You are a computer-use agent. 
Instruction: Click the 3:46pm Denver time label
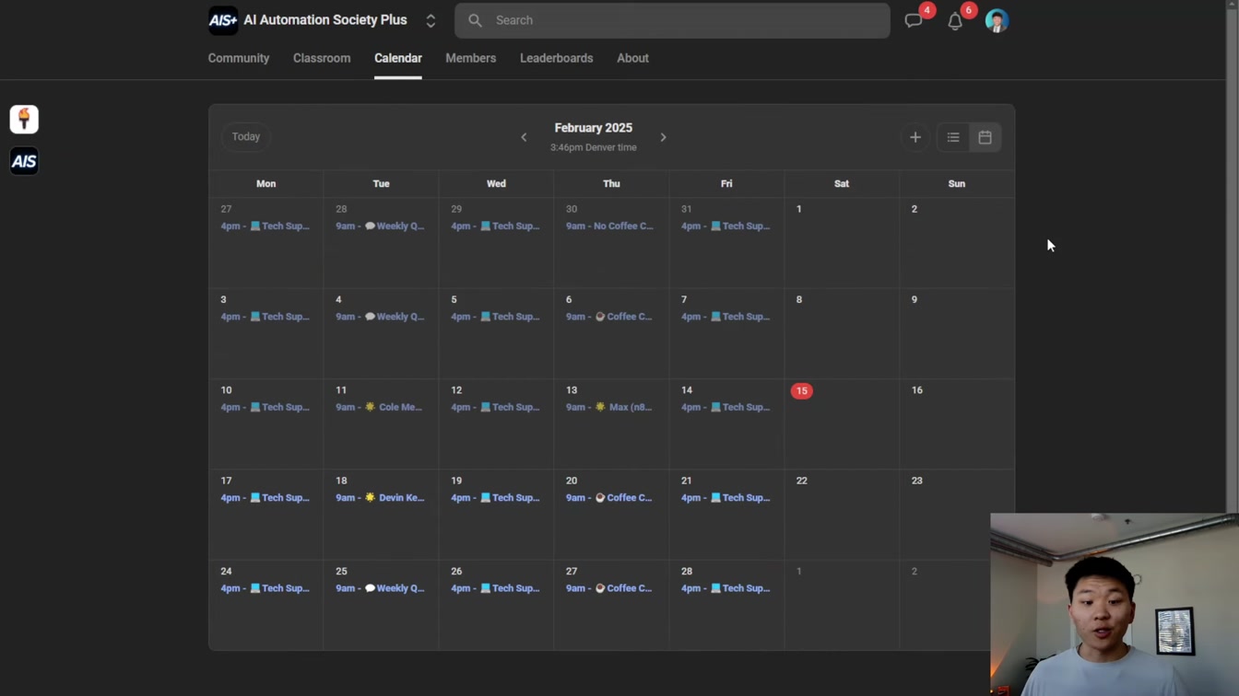coord(594,147)
